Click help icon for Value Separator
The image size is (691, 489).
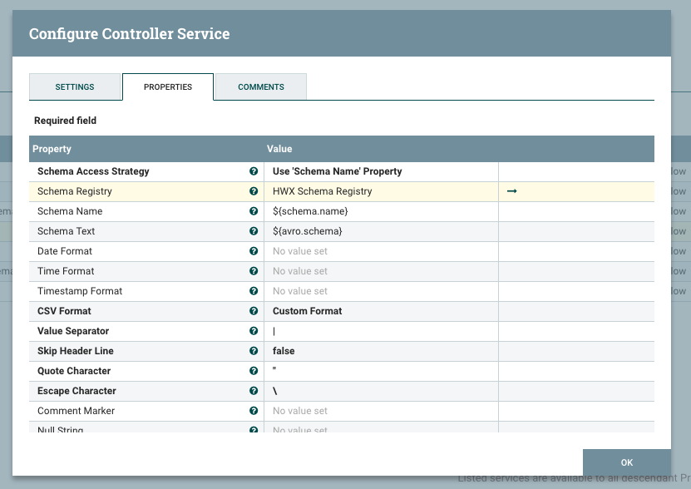[254, 331]
